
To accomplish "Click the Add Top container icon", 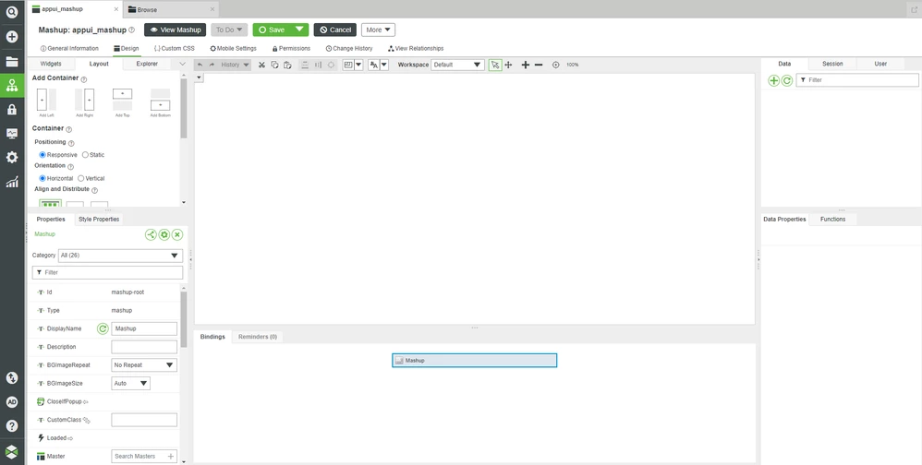I will pyautogui.click(x=122, y=100).
